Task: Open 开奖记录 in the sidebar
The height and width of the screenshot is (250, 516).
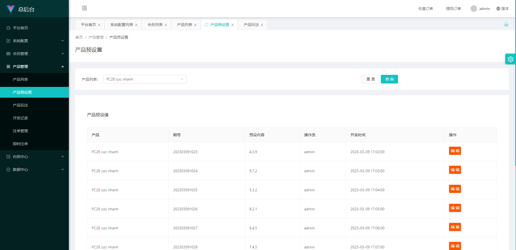Action: (x=20, y=118)
